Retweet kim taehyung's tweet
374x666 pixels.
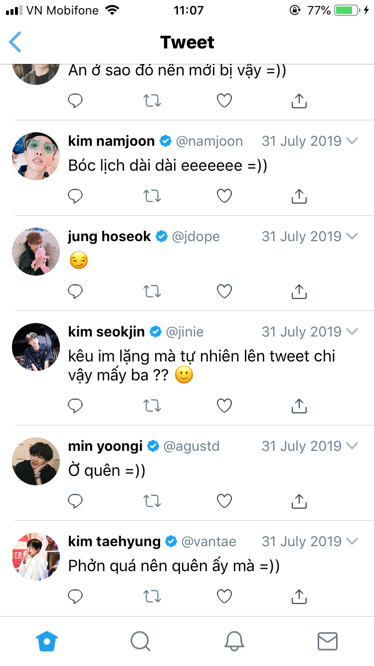pos(152,596)
